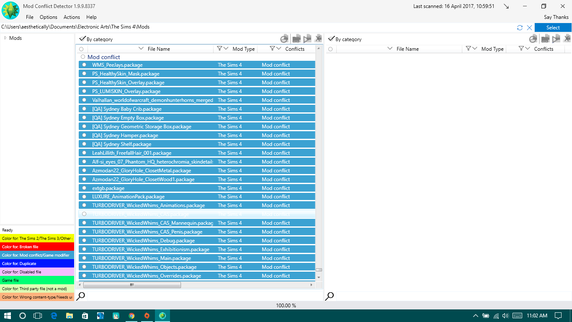Select the circle for LUXURE_AnimationPack.package
The width and height of the screenshot is (572, 322).
pos(84,196)
